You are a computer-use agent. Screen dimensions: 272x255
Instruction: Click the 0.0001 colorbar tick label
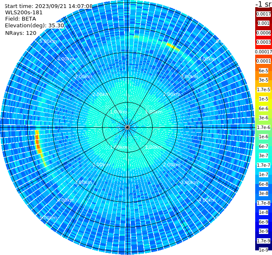[x=264, y=61]
